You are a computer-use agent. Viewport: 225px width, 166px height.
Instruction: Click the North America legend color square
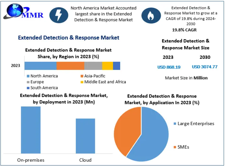pyautogui.click(x=28, y=76)
